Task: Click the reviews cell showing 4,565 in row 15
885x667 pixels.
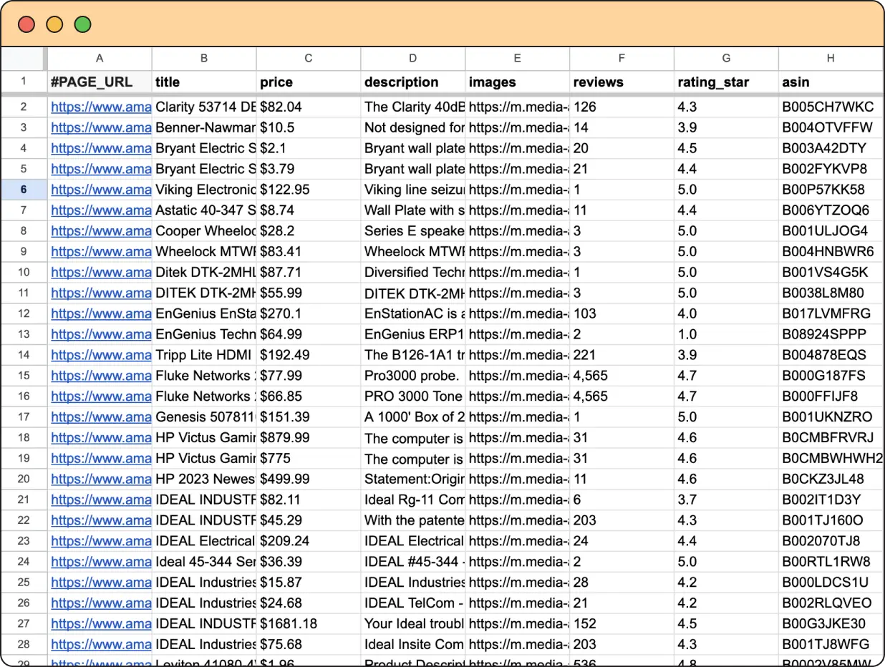Action: coord(621,375)
